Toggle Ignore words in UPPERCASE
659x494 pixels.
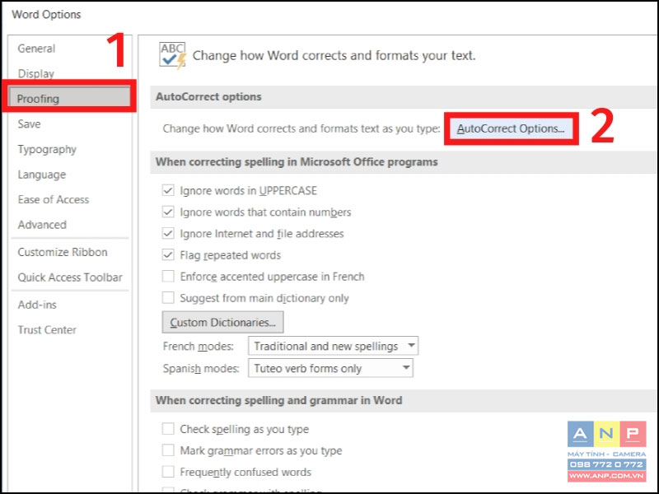tap(168, 190)
